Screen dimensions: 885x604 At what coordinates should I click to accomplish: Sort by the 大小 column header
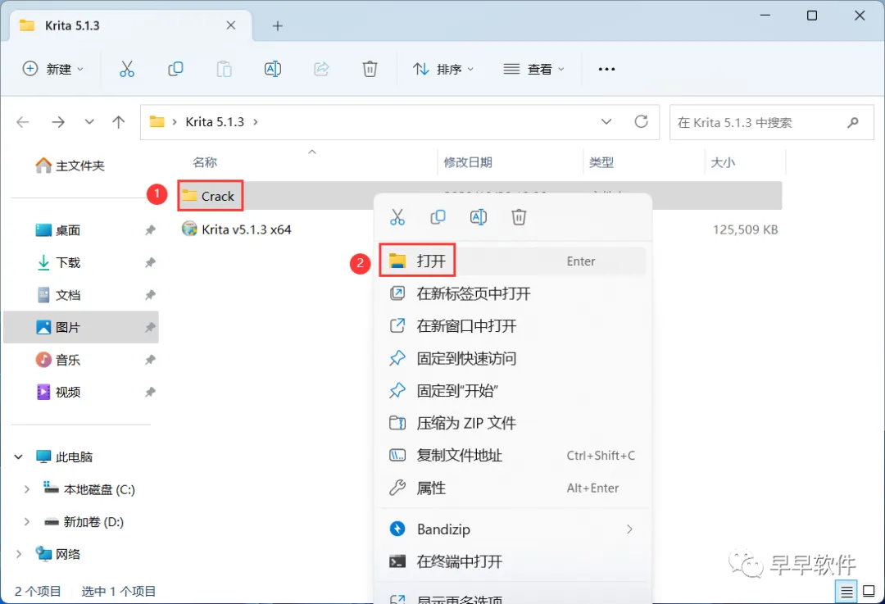[x=723, y=162]
